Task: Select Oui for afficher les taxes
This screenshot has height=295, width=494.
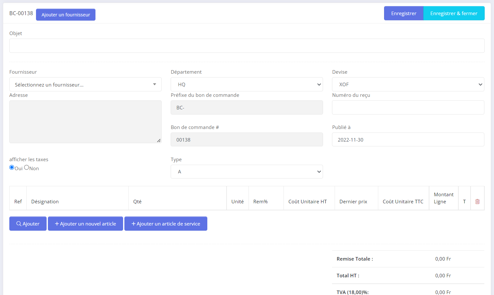Action: [12, 167]
